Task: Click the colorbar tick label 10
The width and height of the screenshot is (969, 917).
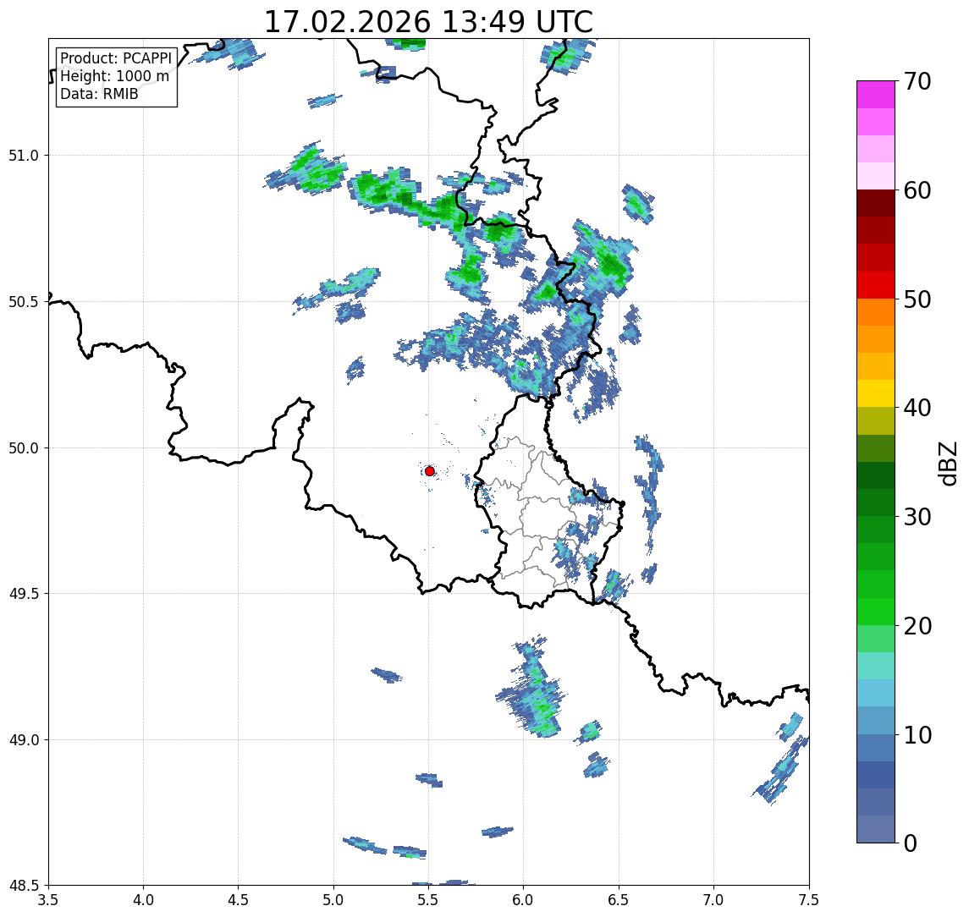Action: point(917,735)
